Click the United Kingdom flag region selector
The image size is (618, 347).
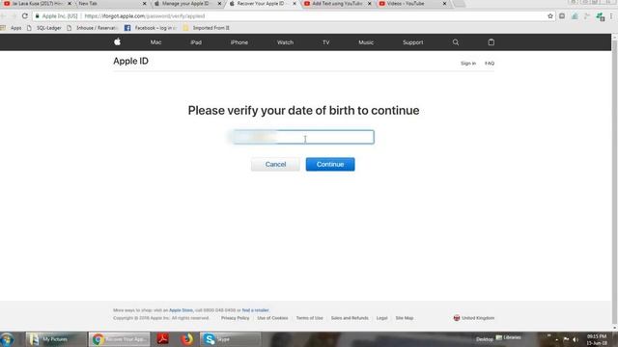[474, 318]
